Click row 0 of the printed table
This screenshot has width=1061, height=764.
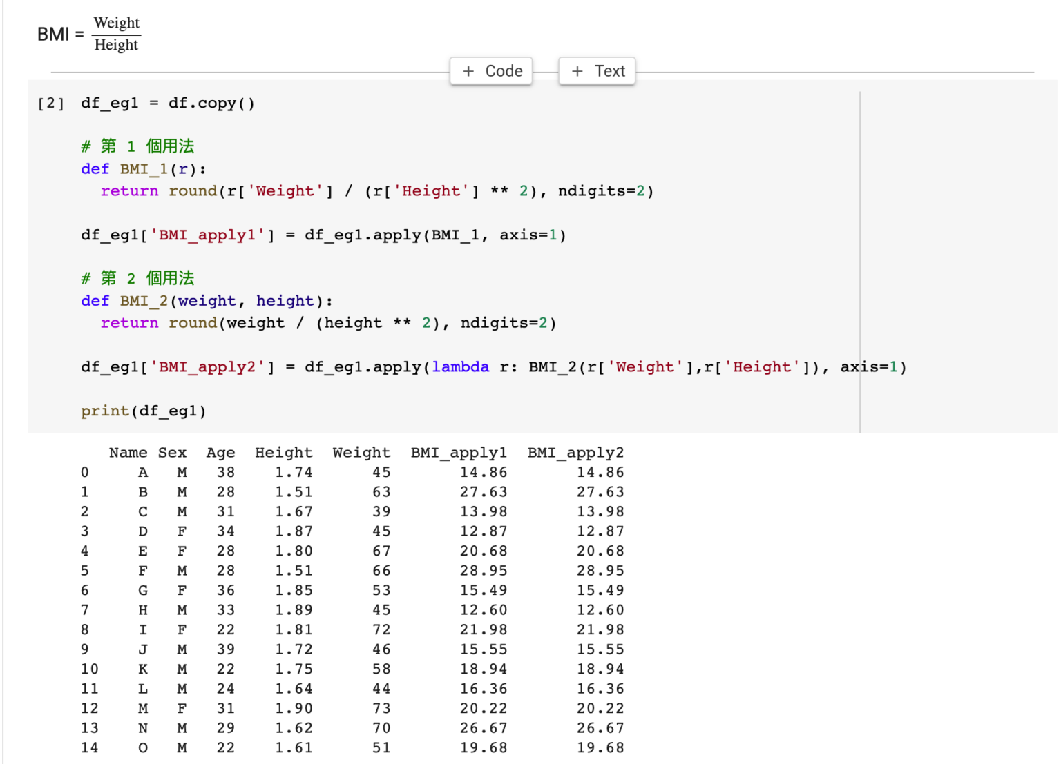point(276,472)
